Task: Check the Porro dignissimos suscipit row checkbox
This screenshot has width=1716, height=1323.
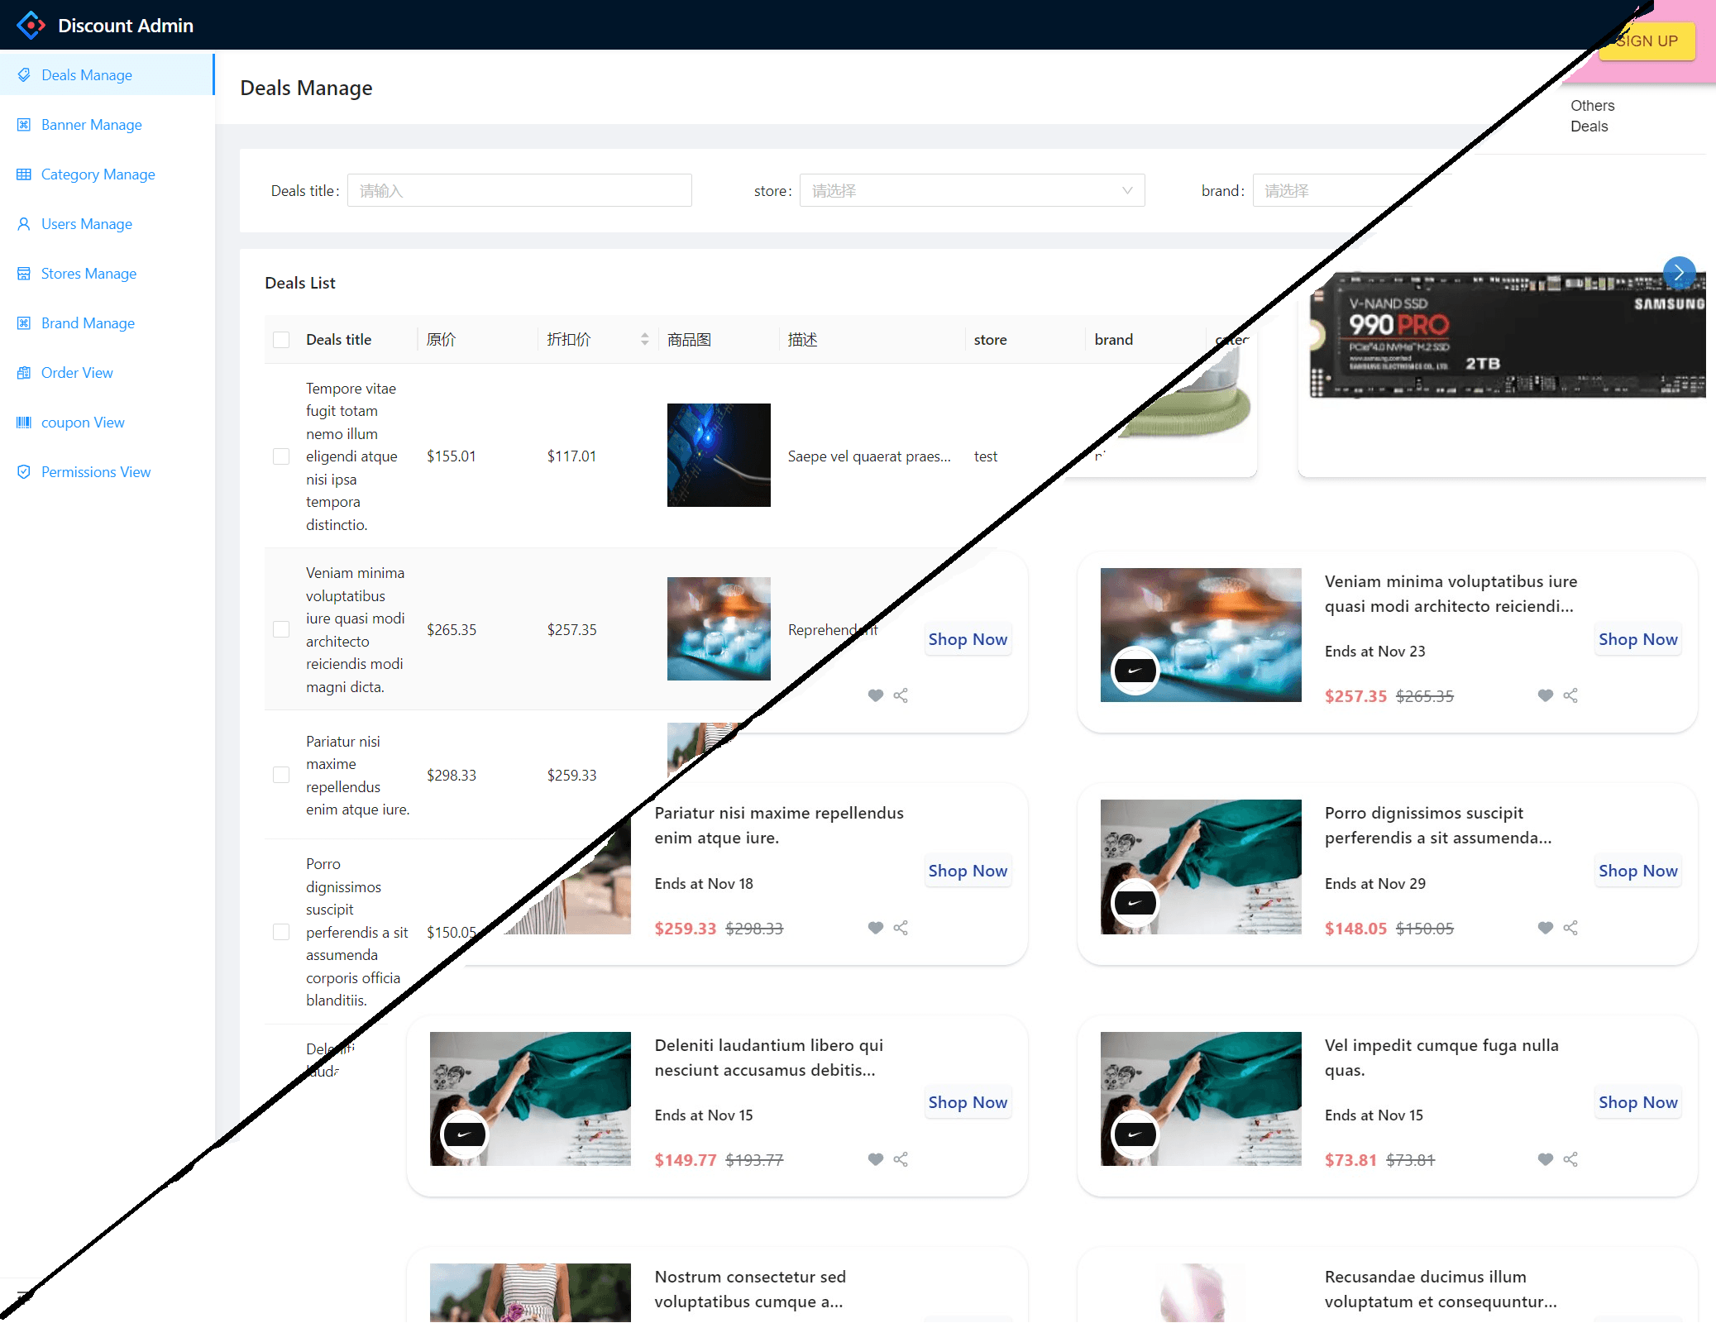Action: (x=281, y=932)
